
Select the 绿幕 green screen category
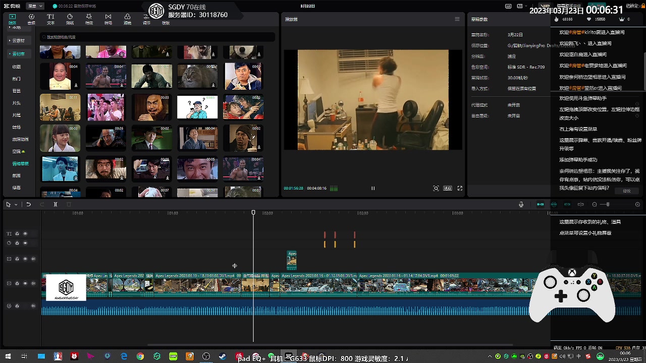pos(17,188)
